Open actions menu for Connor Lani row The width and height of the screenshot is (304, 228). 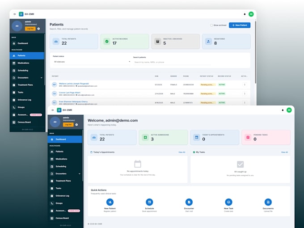coord(245,93)
